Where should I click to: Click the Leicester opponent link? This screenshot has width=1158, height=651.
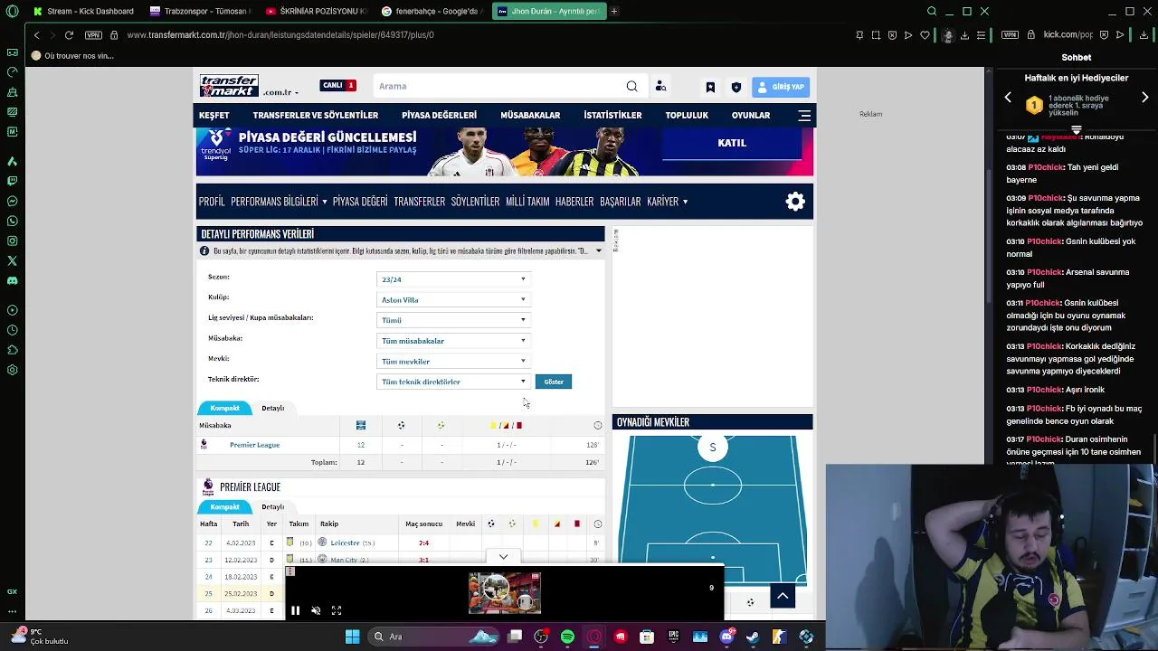coord(345,542)
